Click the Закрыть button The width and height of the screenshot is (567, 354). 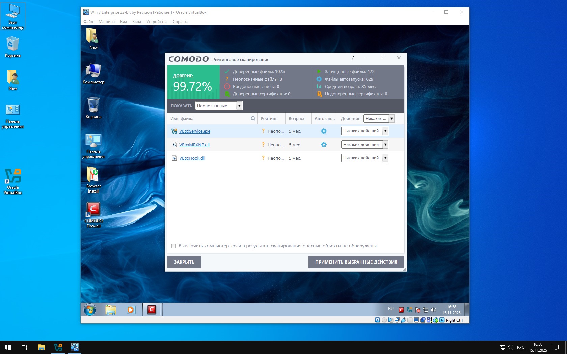184,262
